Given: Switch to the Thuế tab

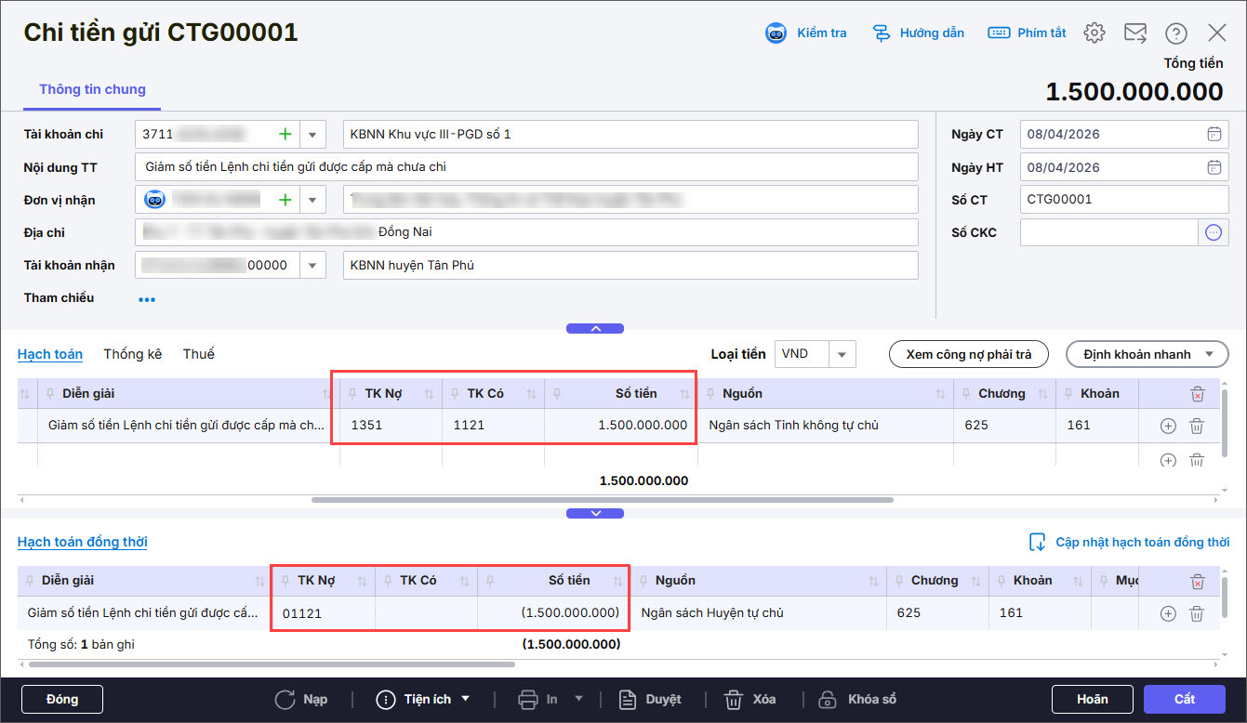Looking at the screenshot, I should 198,354.
